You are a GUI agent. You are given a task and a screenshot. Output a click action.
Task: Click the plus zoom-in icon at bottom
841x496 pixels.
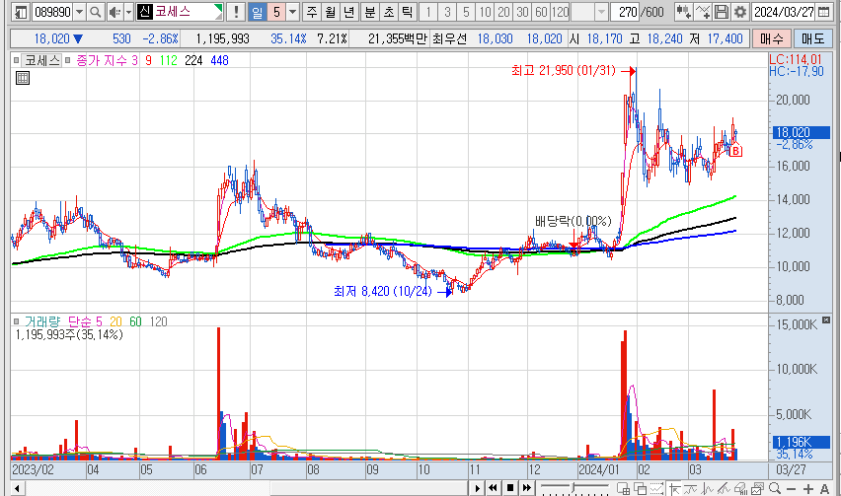808,488
